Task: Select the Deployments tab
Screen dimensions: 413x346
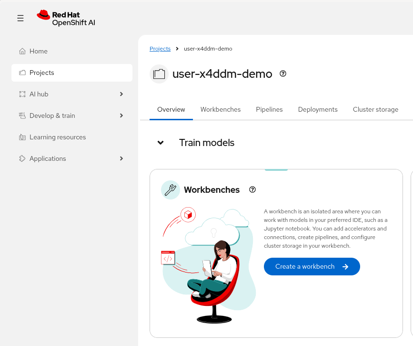Action: 318,109
